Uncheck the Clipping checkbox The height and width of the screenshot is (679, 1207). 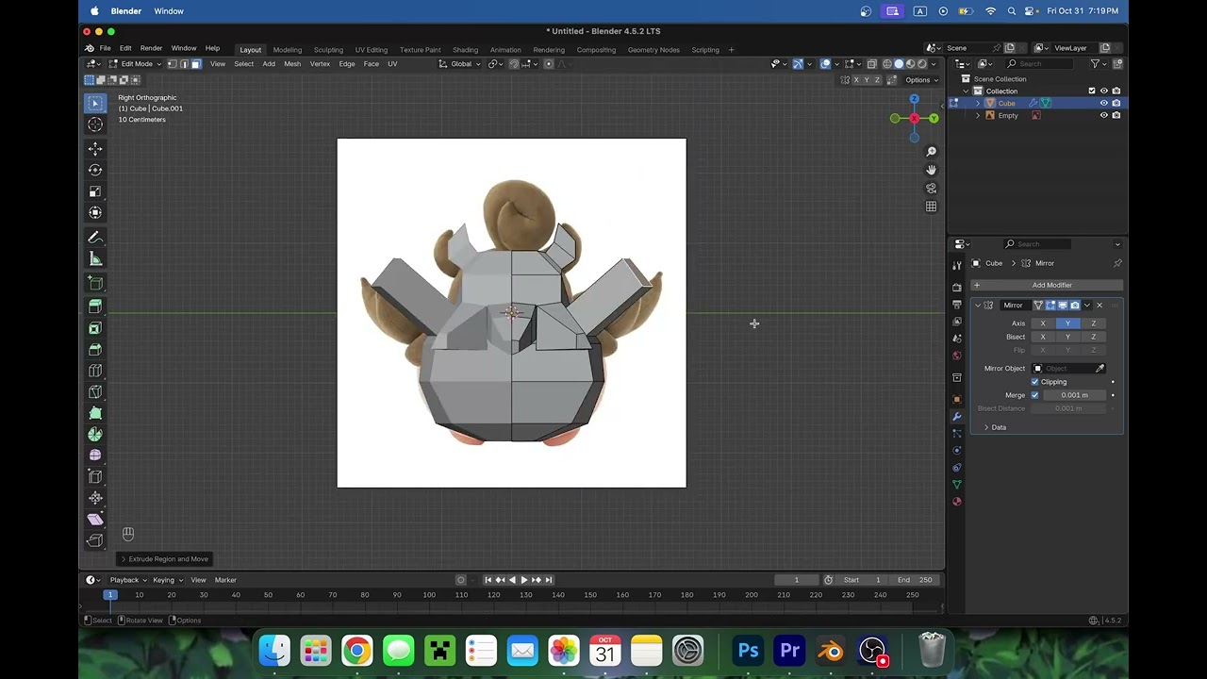(1034, 382)
